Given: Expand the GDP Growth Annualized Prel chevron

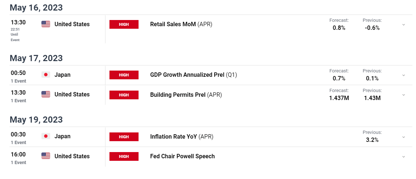Looking at the screenshot, I should [x=404, y=75].
